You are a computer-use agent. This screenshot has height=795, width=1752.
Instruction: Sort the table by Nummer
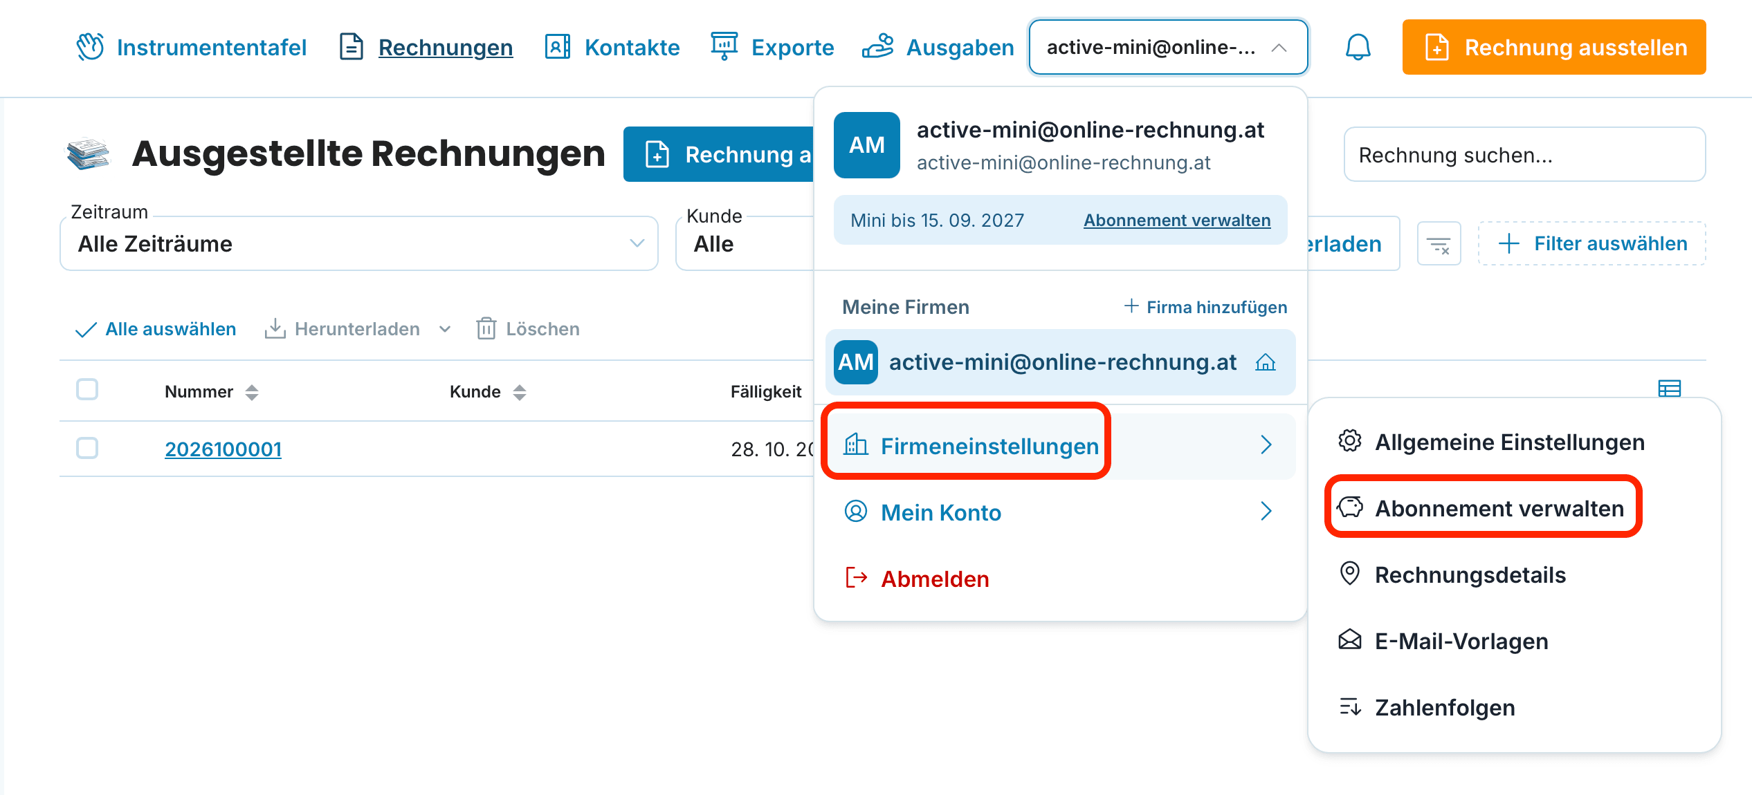click(212, 392)
